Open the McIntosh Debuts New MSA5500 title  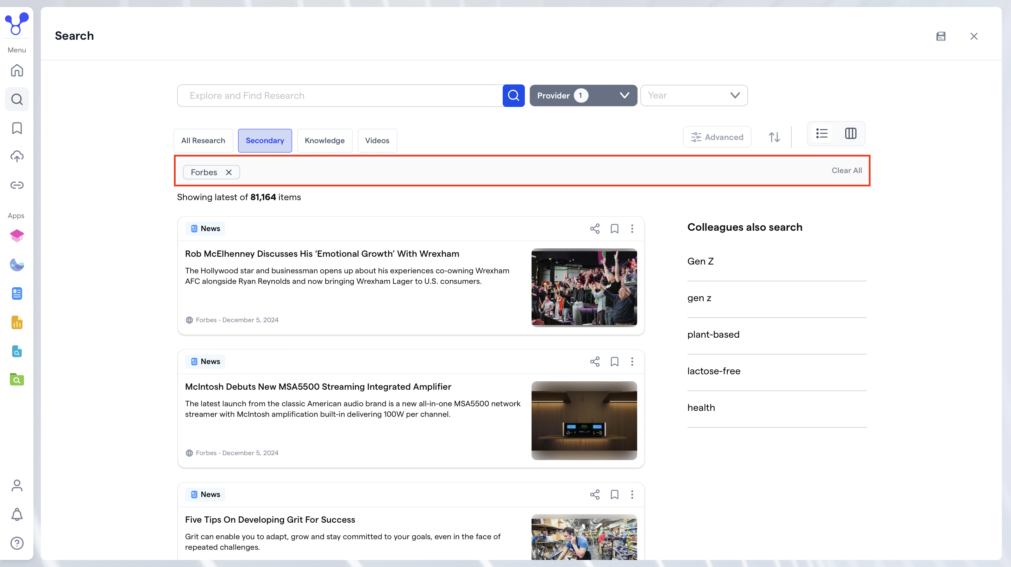tap(318, 387)
